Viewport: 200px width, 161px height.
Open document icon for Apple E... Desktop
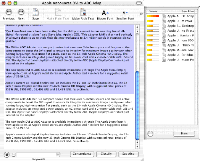pyautogui.click(x=164, y=26)
